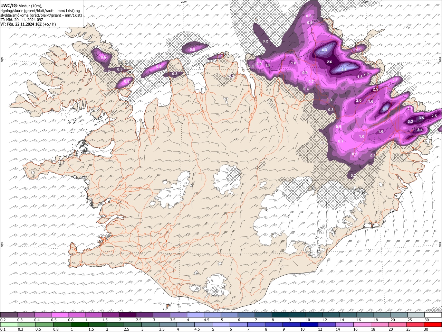Select pale green lower legend swatch starting at 0.1

(x=9, y=325)
